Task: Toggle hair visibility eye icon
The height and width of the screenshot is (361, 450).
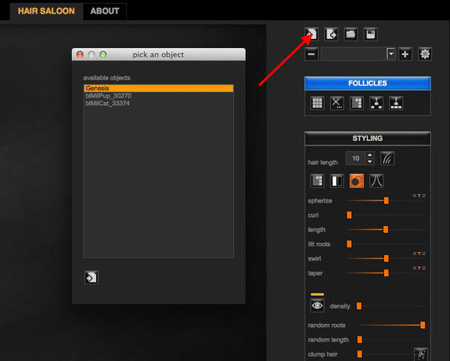Action: tap(317, 305)
